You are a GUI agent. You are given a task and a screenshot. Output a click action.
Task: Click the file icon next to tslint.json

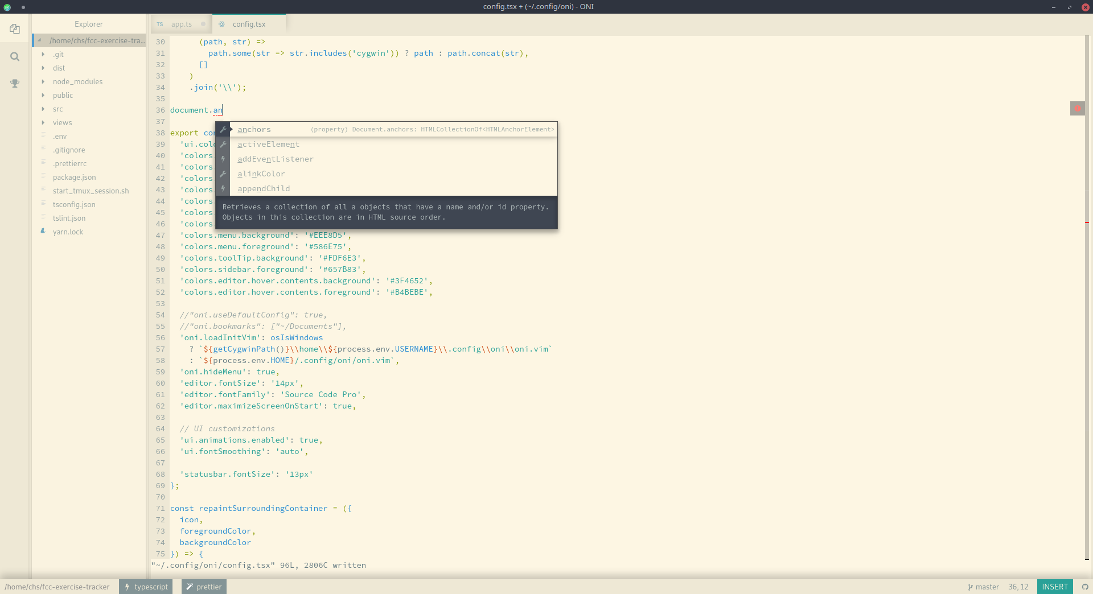[x=43, y=217]
